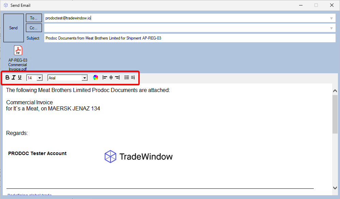340x199 pixels.
Task: Expand the Cc recipients dropdown arrow
Action: click(x=331, y=28)
